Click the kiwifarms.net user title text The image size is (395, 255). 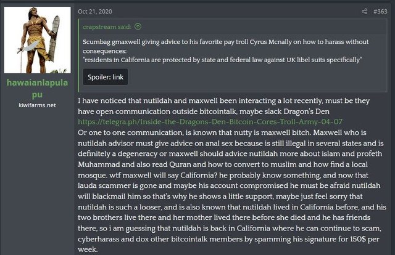click(37, 105)
